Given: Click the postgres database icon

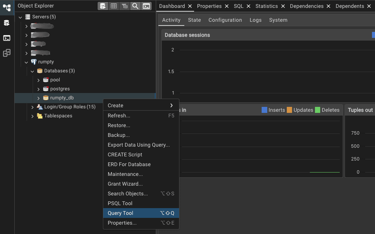Looking at the screenshot, I should click(46, 89).
